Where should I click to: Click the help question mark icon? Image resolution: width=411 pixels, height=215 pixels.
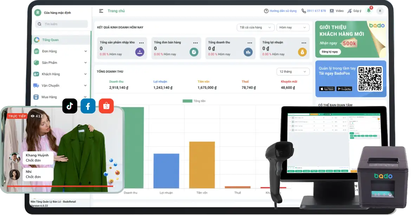tap(266, 11)
